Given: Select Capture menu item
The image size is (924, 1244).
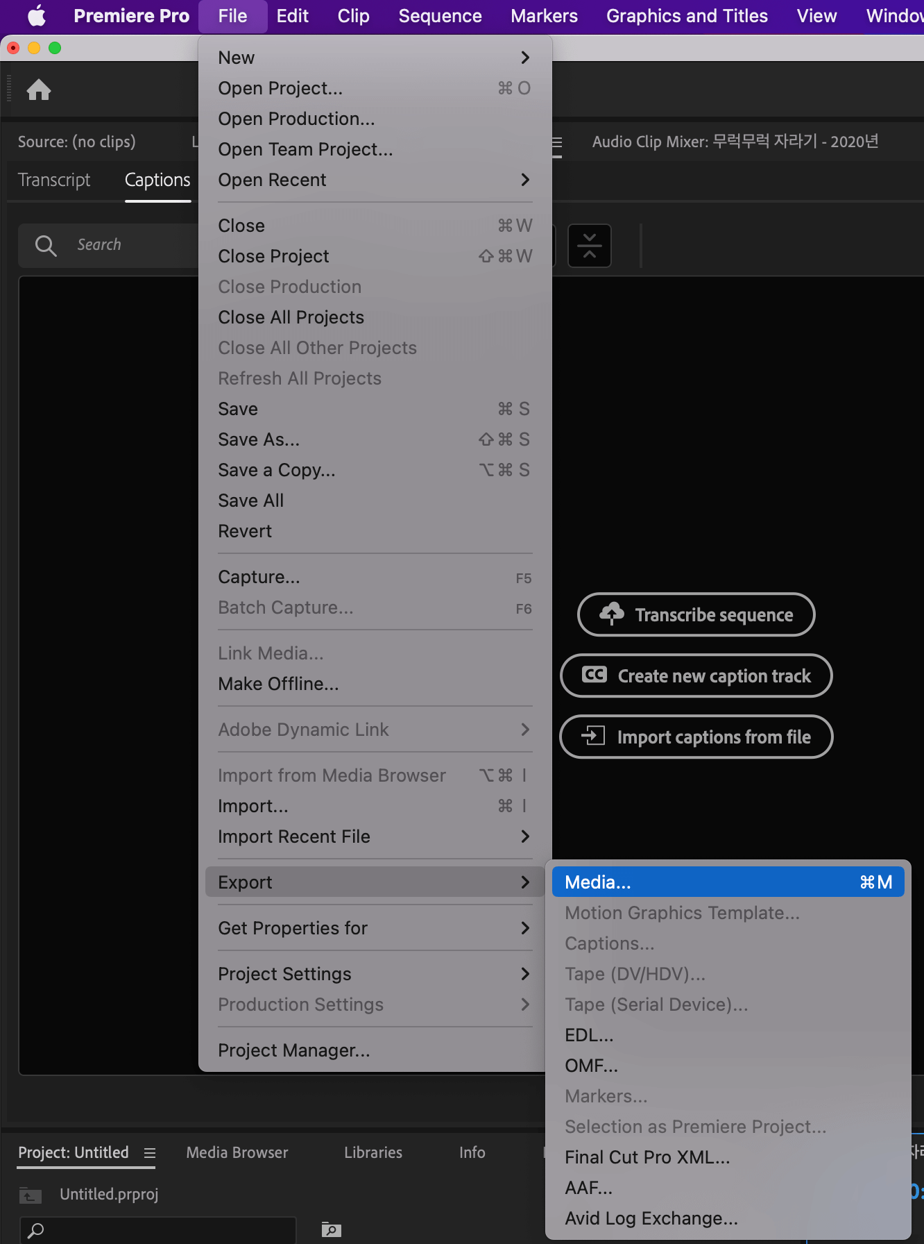Looking at the screenshot, I should coord(375,577).
